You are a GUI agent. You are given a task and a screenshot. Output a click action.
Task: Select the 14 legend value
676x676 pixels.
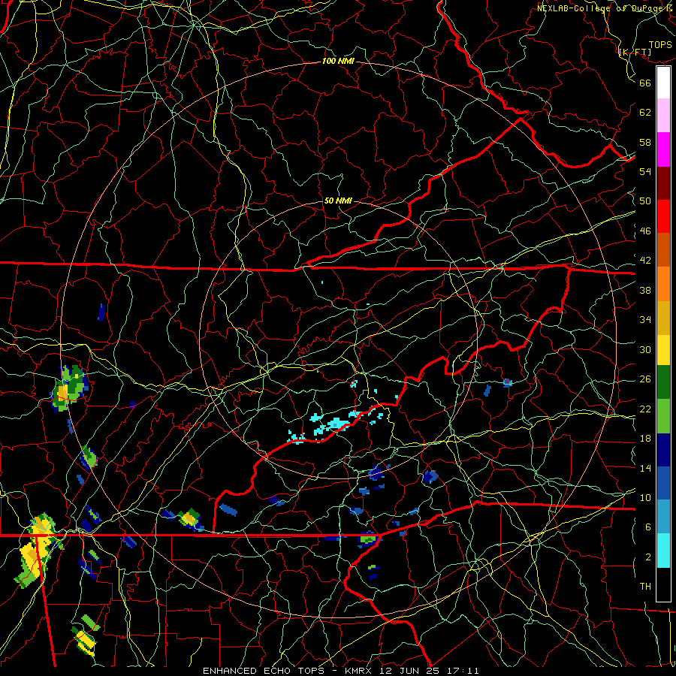click(x=645, y=468)
